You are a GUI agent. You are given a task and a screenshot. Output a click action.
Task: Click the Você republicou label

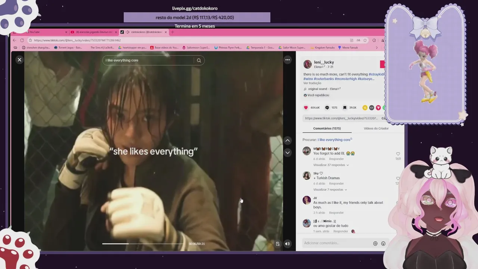[x=318, y=95]
